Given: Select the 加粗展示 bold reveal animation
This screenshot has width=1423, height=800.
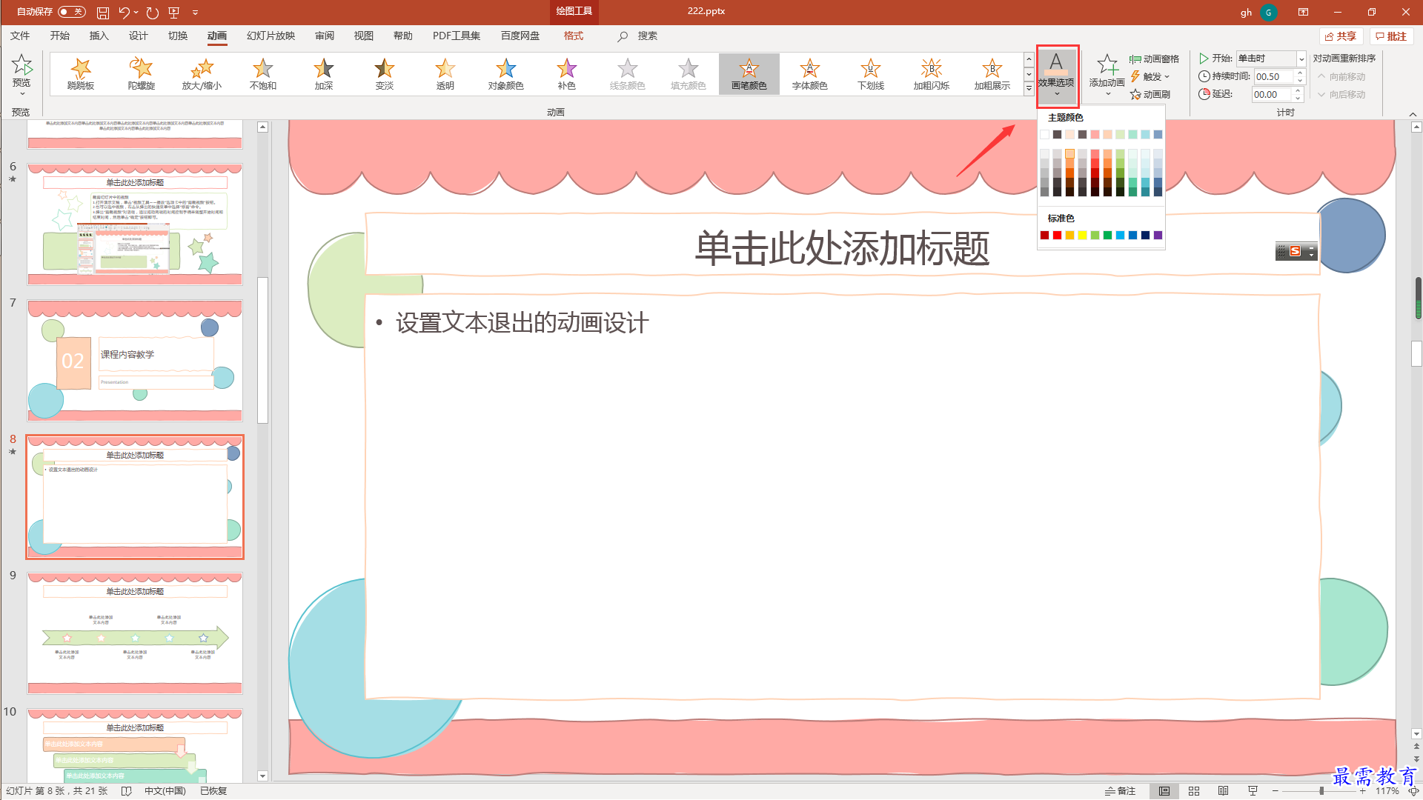Looking at the screenshot, I should coord(992,74).
